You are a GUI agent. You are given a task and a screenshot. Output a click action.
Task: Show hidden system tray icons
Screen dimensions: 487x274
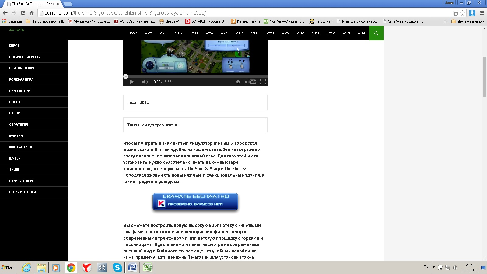pyautogui.click(x=434, y=267)
